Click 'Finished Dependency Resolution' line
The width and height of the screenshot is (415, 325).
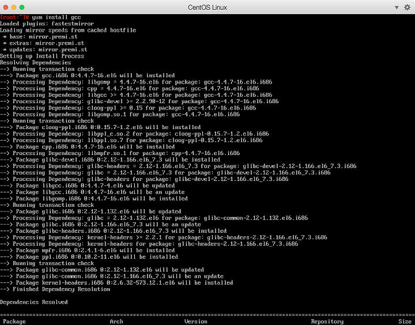coord(55,289)
